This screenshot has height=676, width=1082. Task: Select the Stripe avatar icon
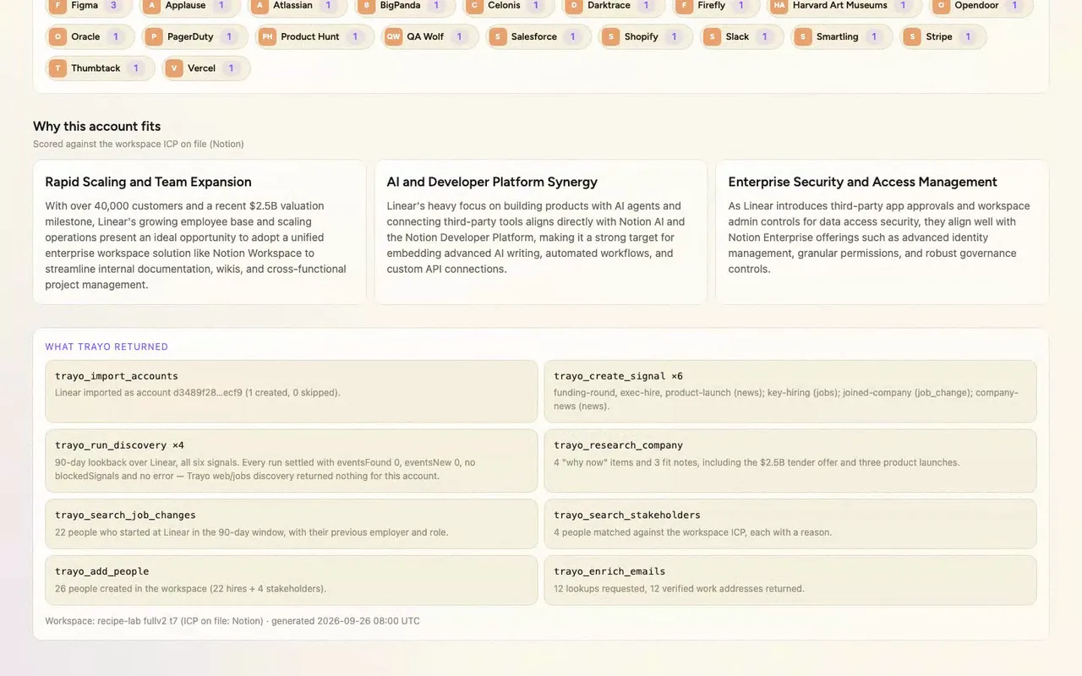coord(912,37)
